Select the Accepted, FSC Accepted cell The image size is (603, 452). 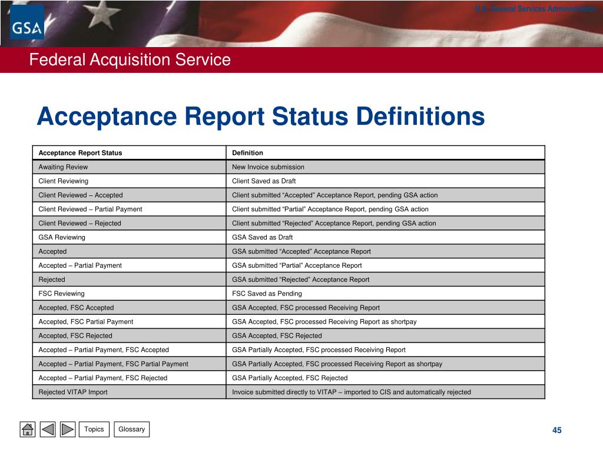point(129,308)
